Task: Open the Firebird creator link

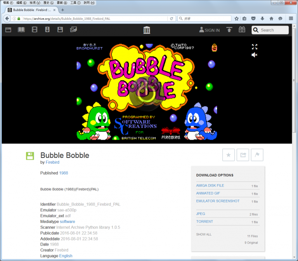Action: 52,162
